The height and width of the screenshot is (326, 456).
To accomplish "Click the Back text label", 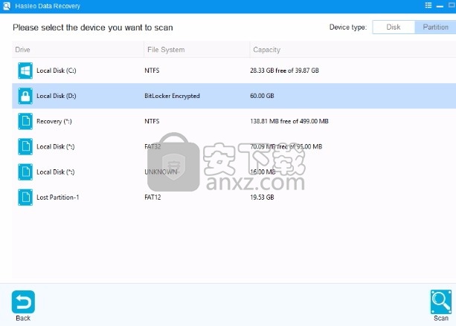I will coord(23,318).
